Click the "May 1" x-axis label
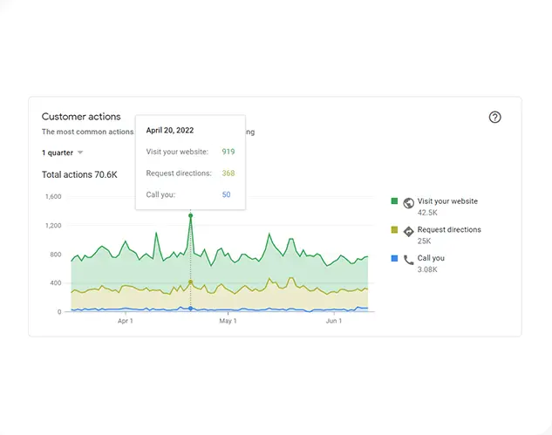Screen dimensions: 552x435 coord(228,322)
